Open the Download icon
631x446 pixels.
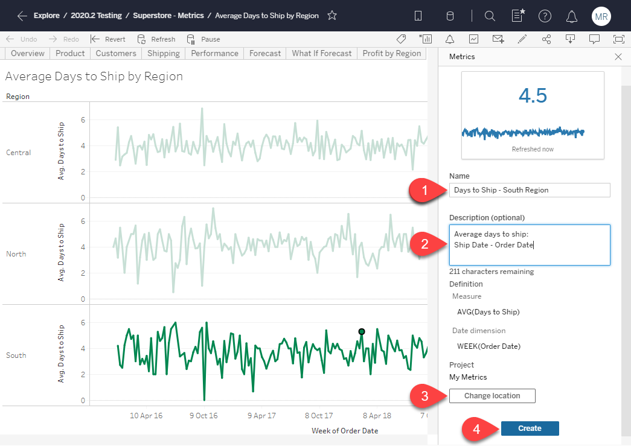570,39
